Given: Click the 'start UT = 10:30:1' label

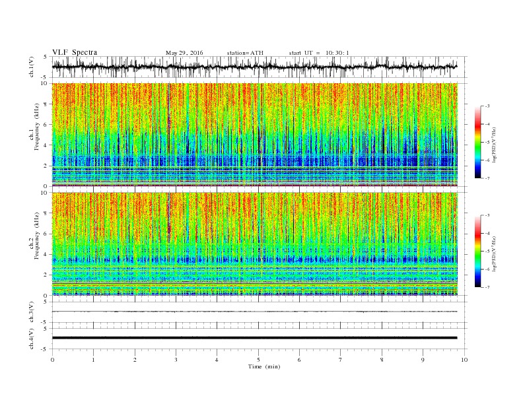Looking at the screenshot, I should pyautogui.click(x=319, y=53).
